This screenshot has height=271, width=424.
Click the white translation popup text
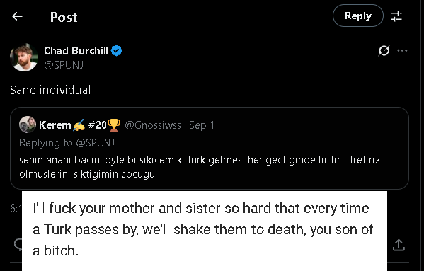[203, 230]
